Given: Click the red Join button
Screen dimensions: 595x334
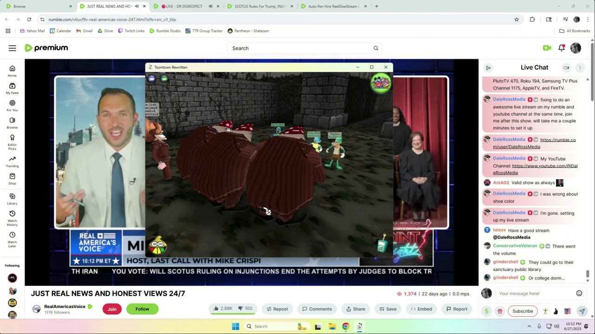Looking at the screenshot, I should point(112,309).
